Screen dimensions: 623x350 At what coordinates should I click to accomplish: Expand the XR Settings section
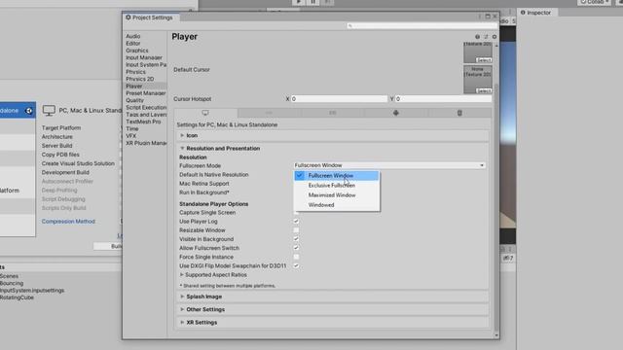(182, 322)
